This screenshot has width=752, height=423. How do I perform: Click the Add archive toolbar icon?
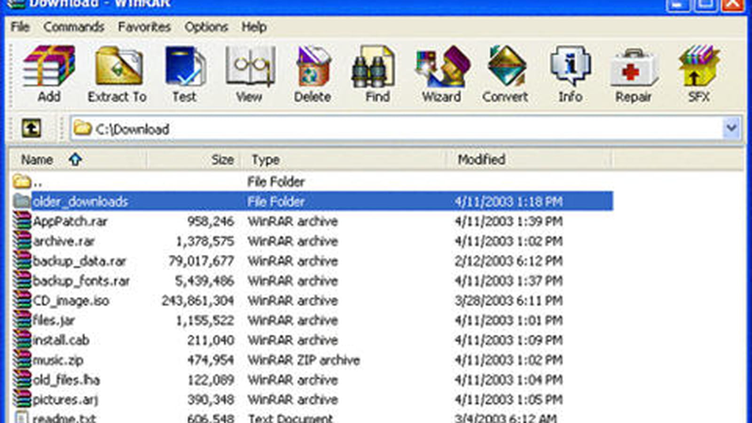coord(49,66)
